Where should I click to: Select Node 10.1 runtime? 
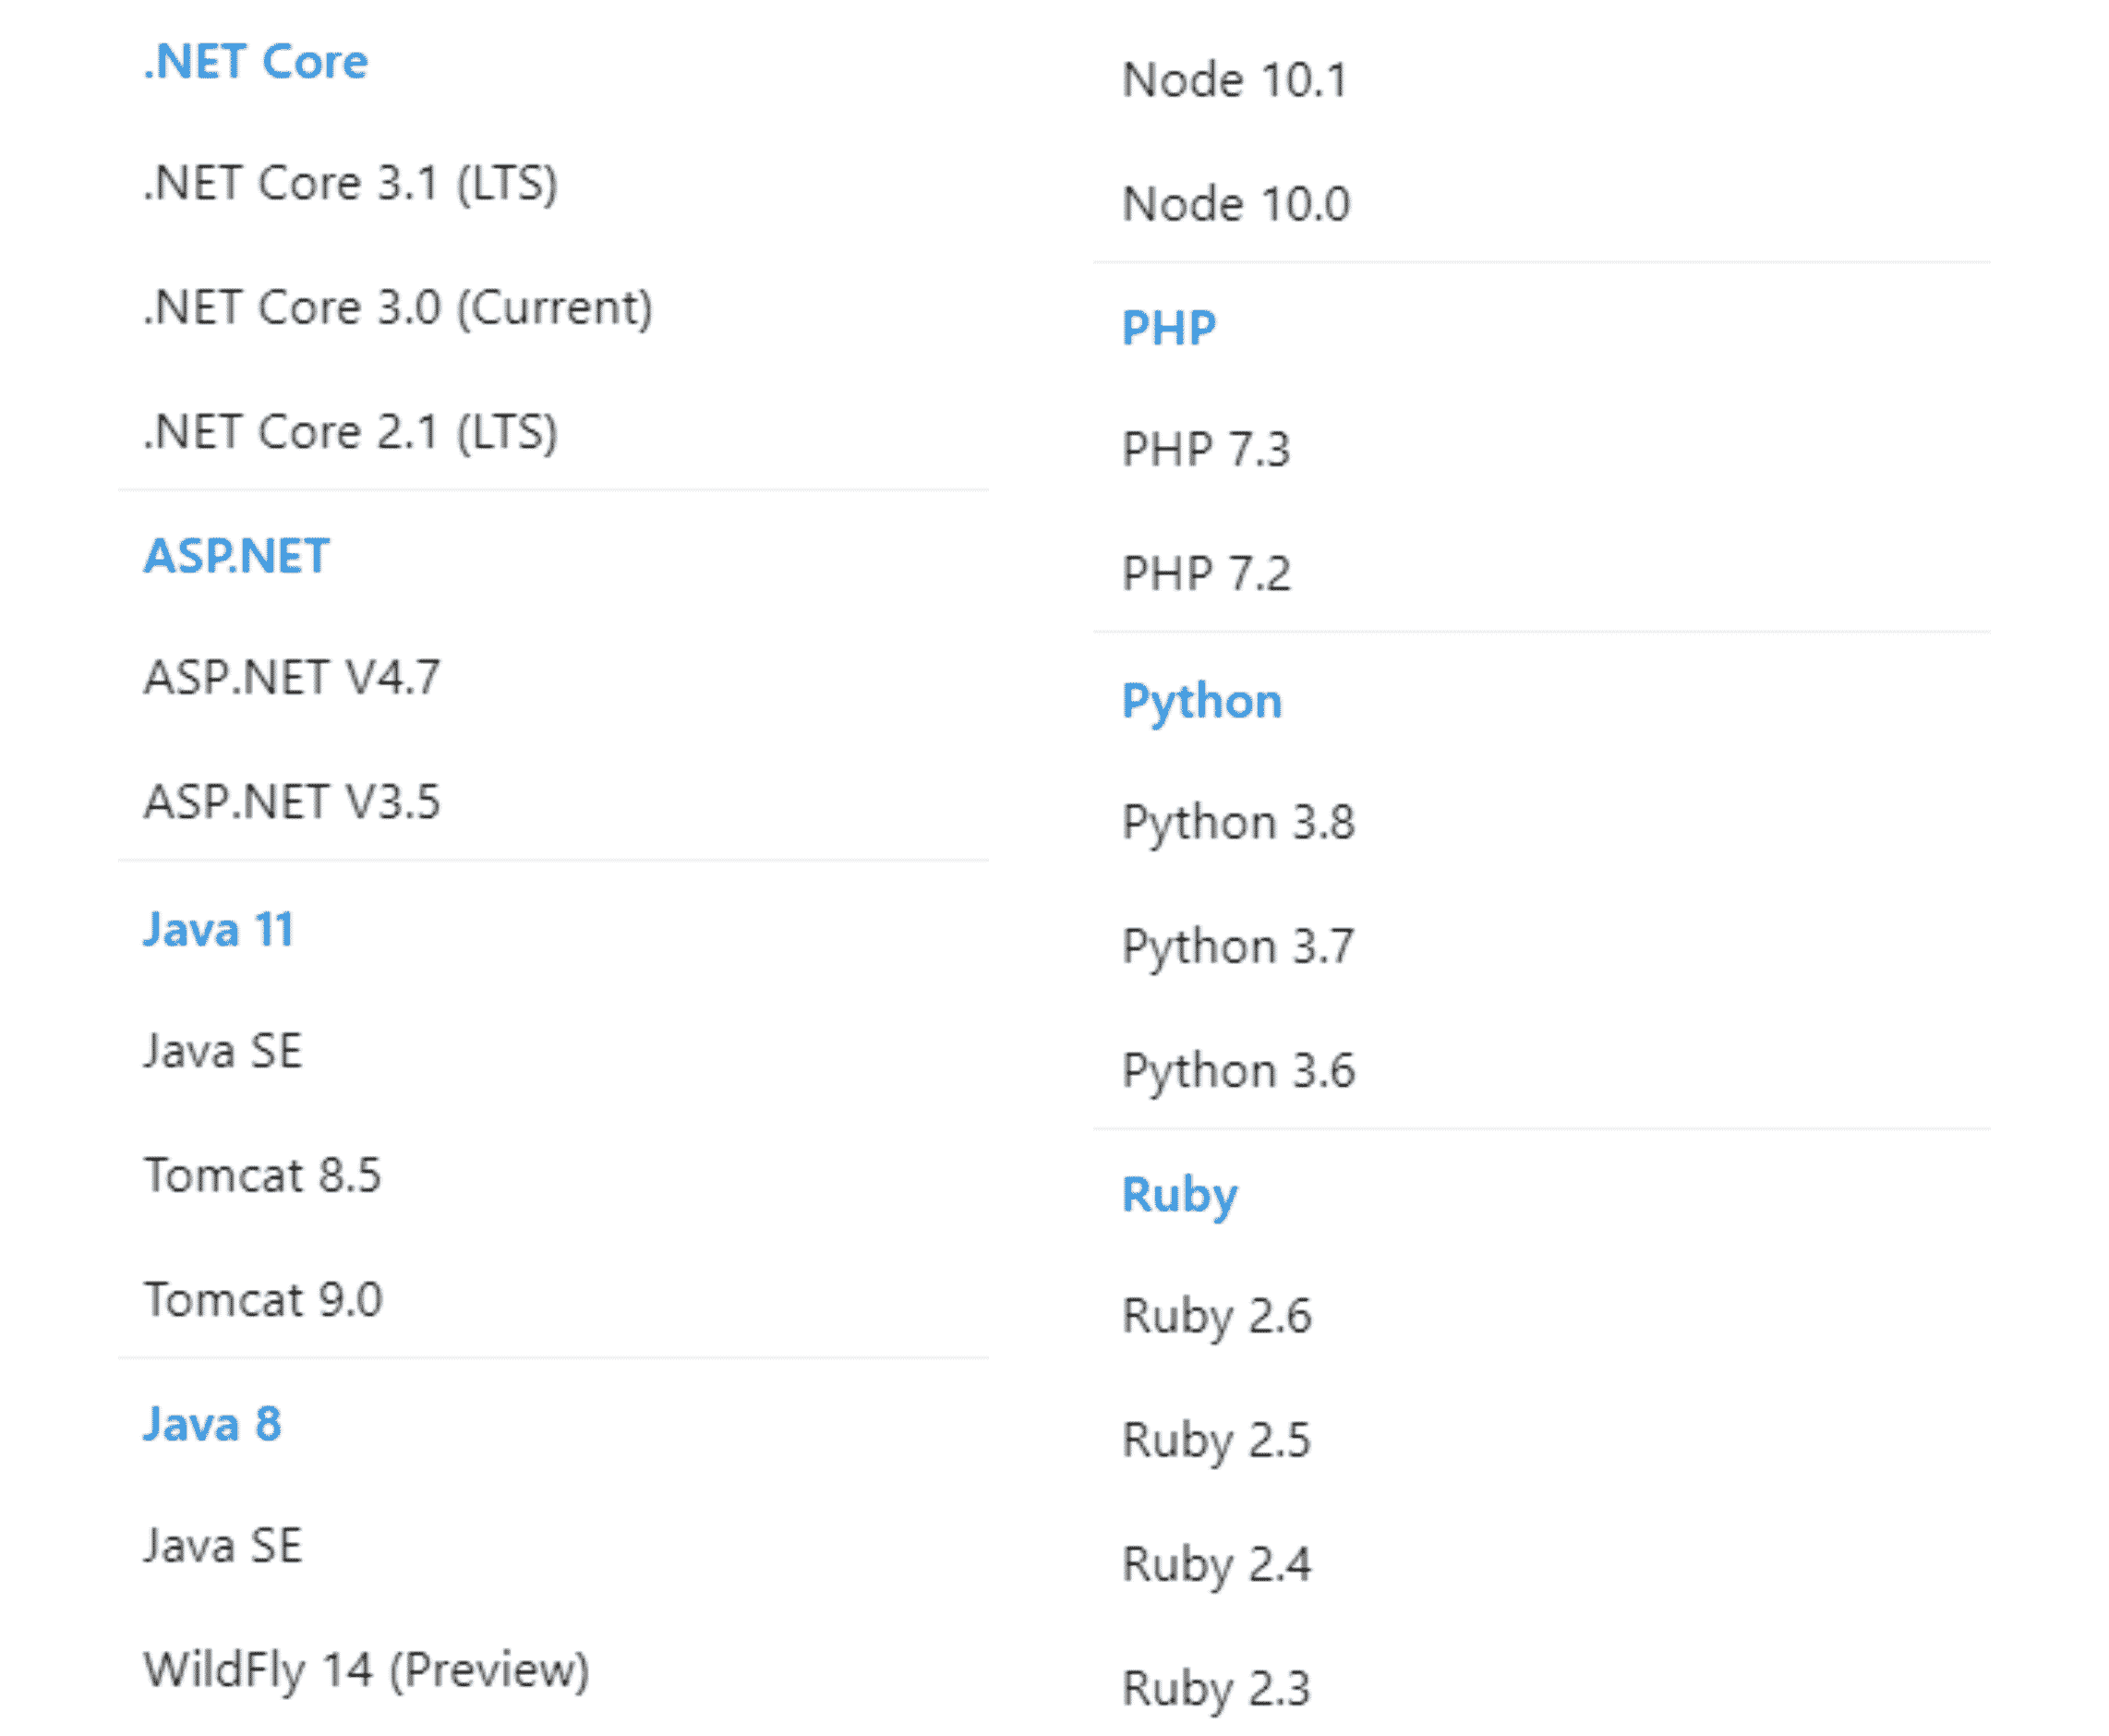pos(1234,80)
